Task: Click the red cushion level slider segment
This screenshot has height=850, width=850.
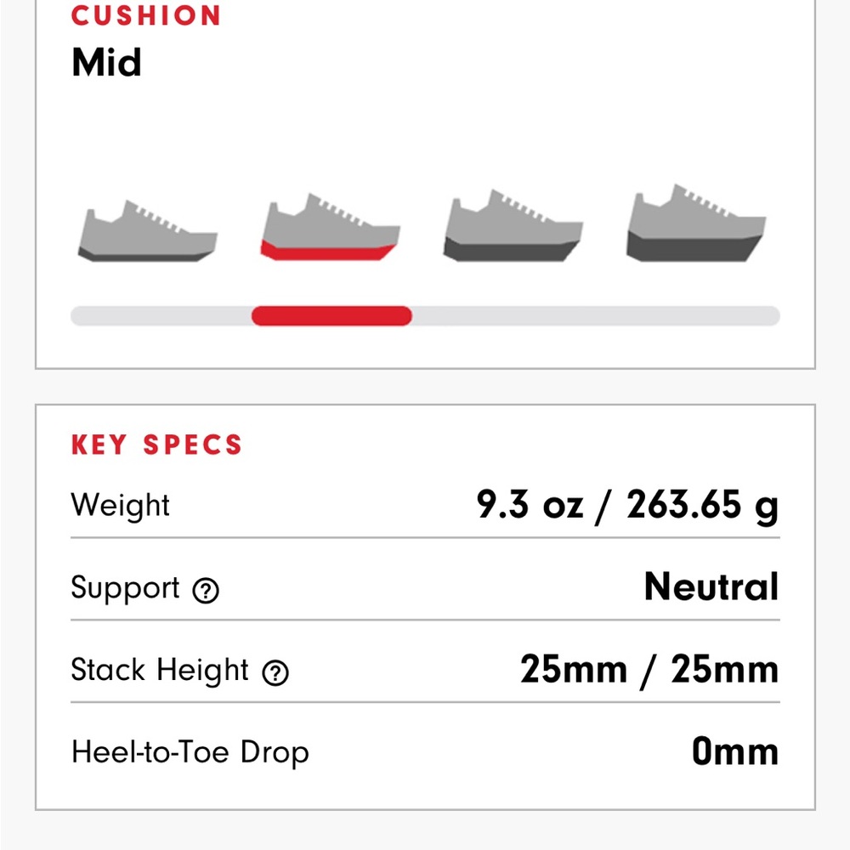Action: click(x=331, y=316)
